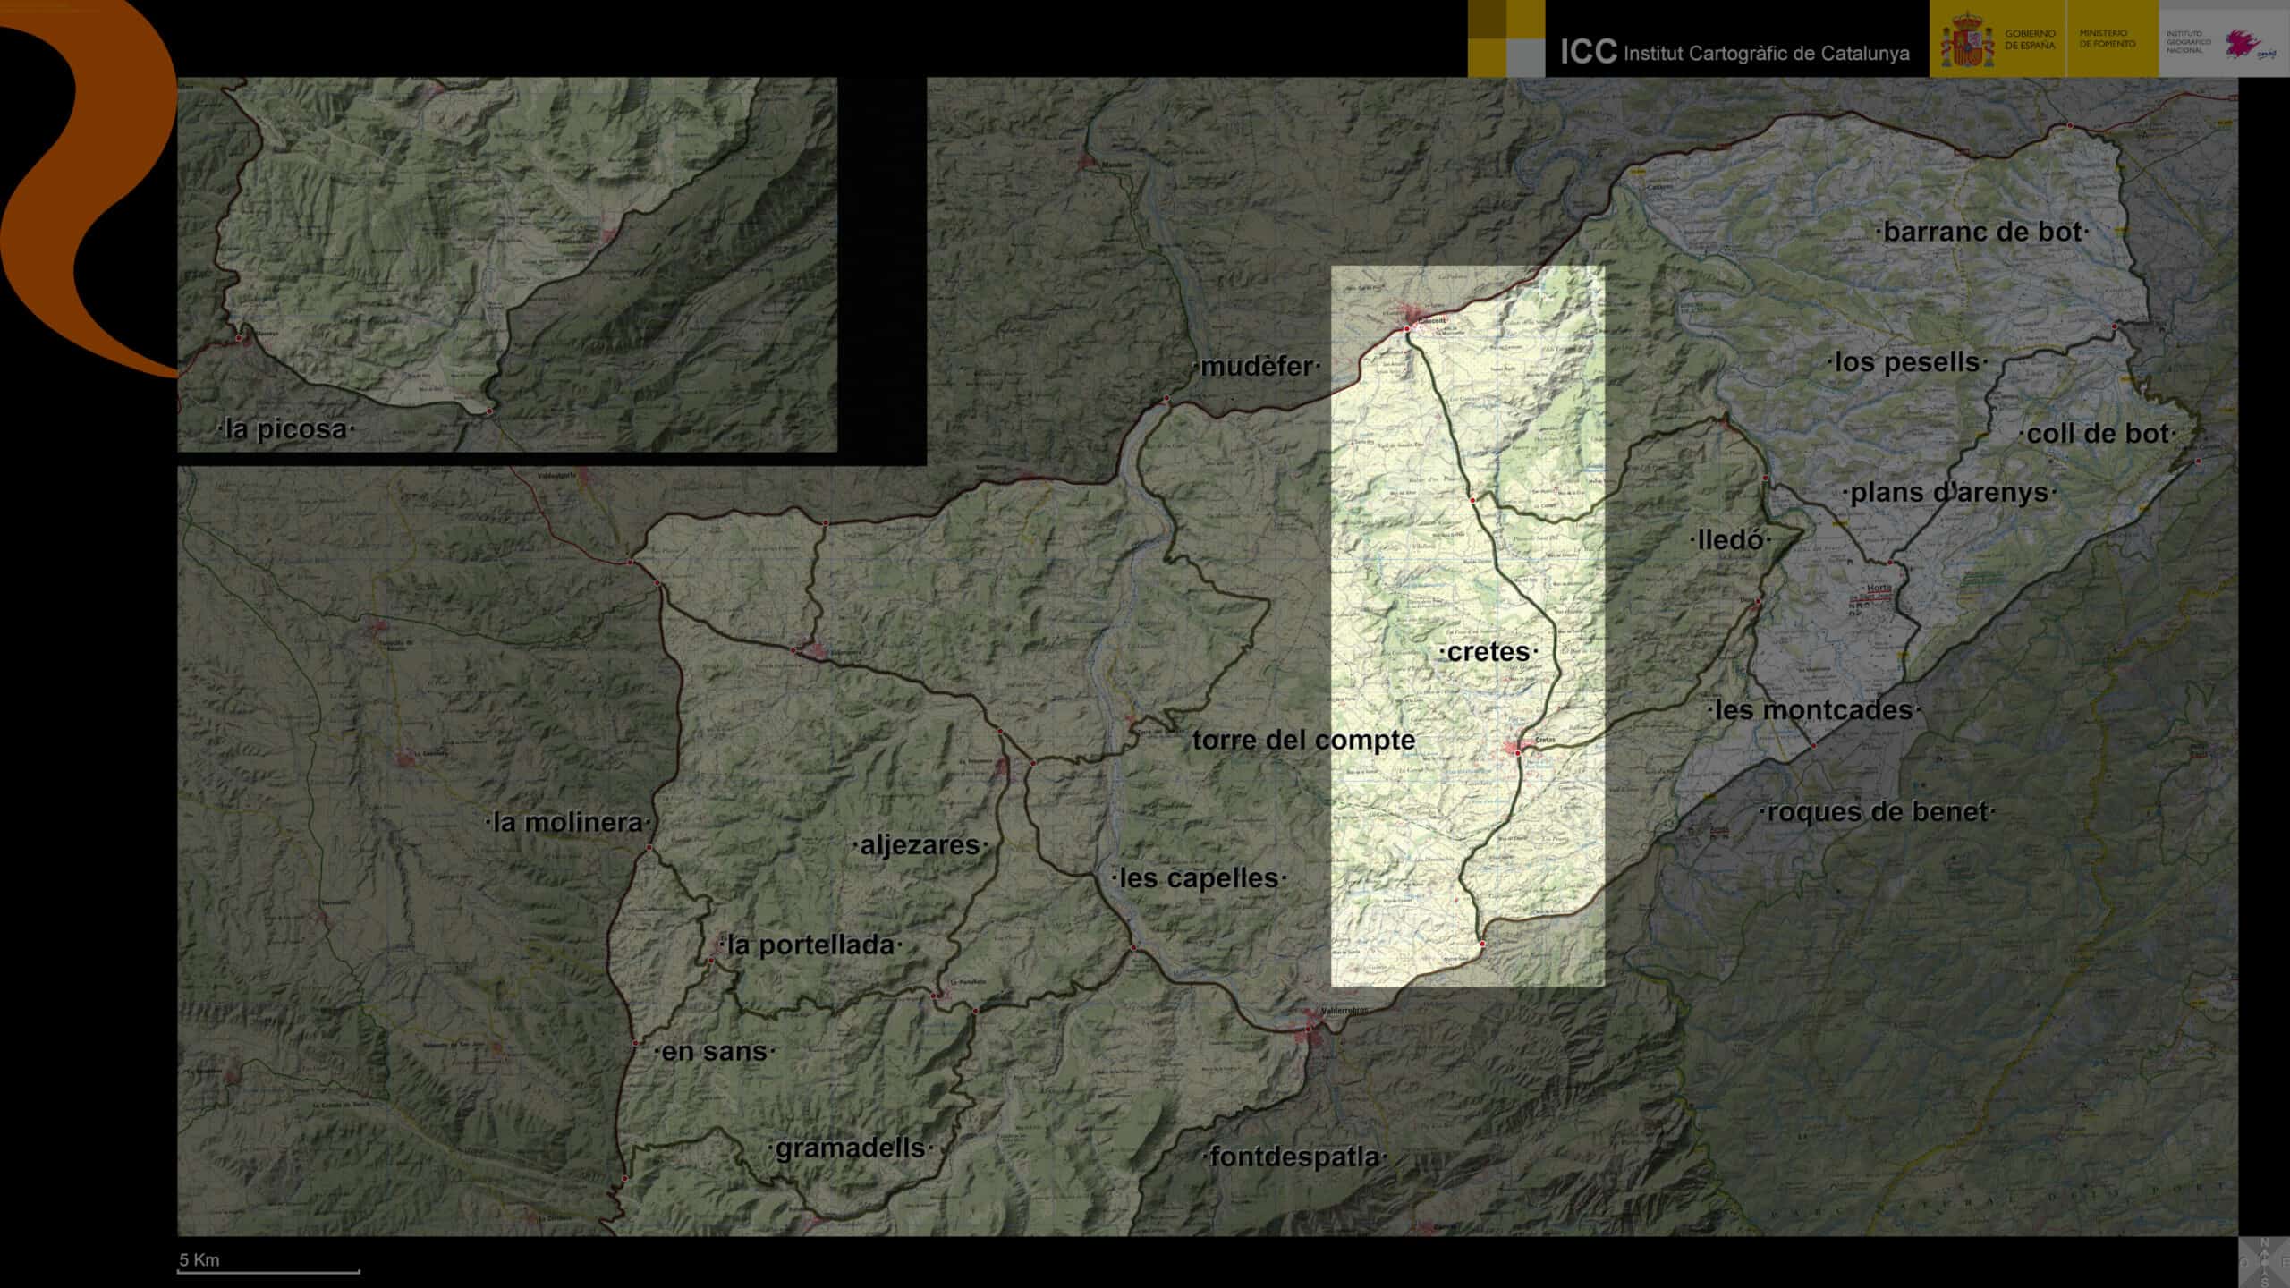The width and height of the screenshot is (2290, 1288).
Task: Select the barranc de bot label
Action: (1981, 233)
